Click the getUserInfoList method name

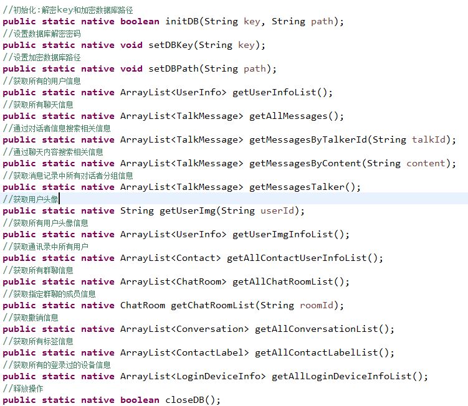coord(274,93)
